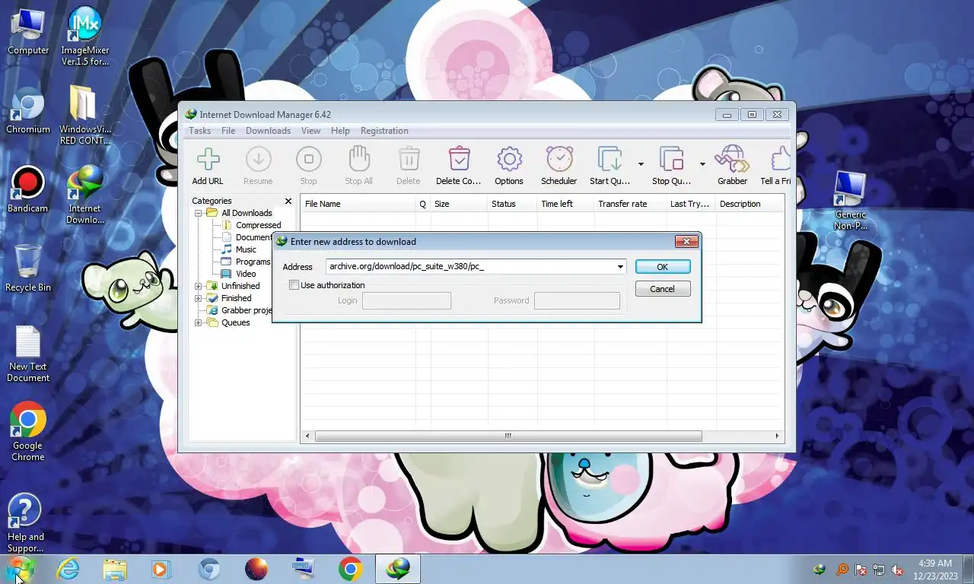
Task: Click the Resume toolbar icon
Action: pos(258,160)
